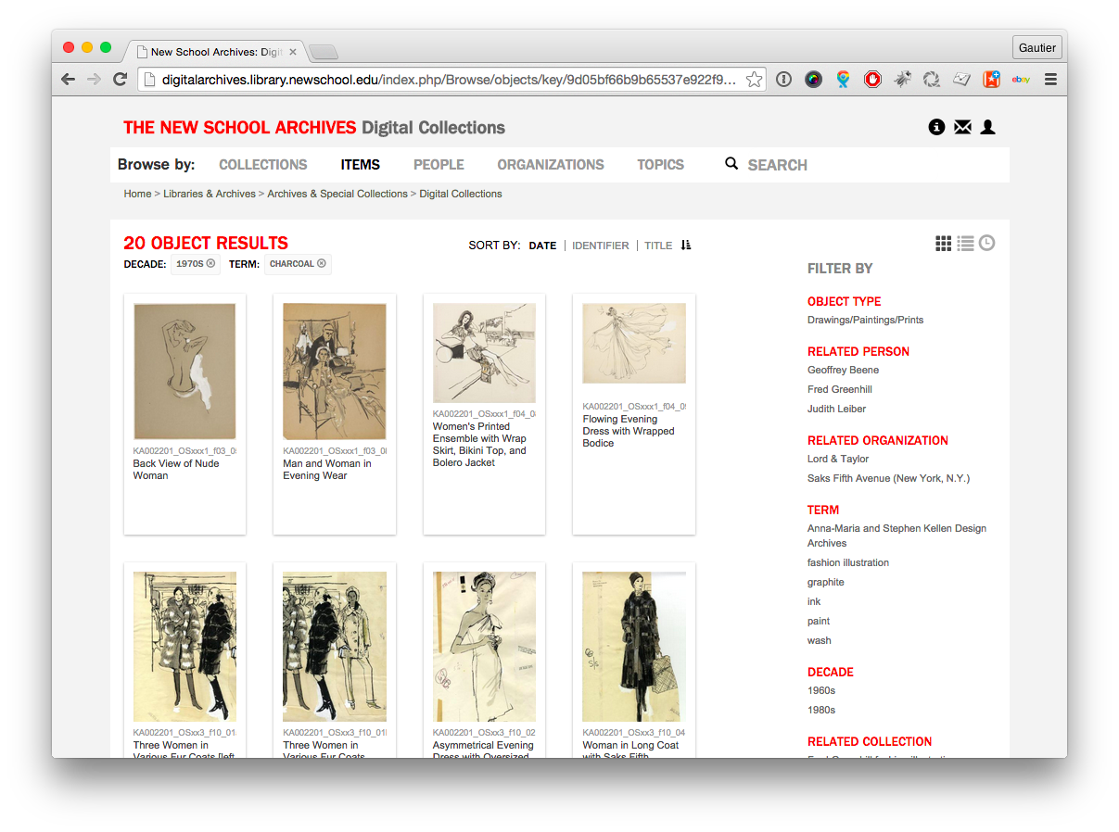Filter by term 'wash'
The width and height of the screenshot is (1119, 832).
tap(820, 640)
